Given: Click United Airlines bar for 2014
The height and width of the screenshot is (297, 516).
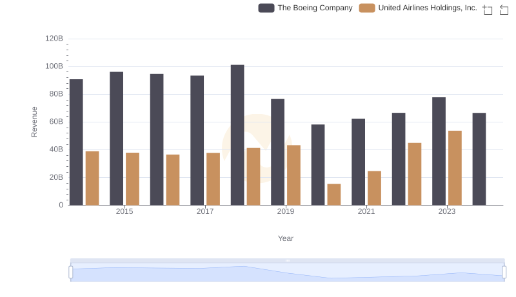Looking at the screenshot, I should 92,178.
